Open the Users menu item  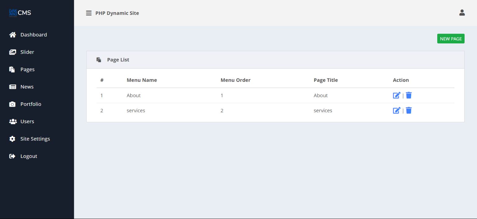(x=27, y=122)
